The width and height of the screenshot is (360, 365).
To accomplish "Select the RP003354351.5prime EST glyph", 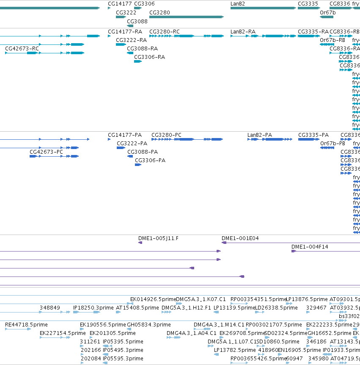I will pyautogui.click(x=239, y=303).
